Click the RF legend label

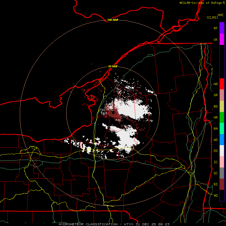coord(215,28)
